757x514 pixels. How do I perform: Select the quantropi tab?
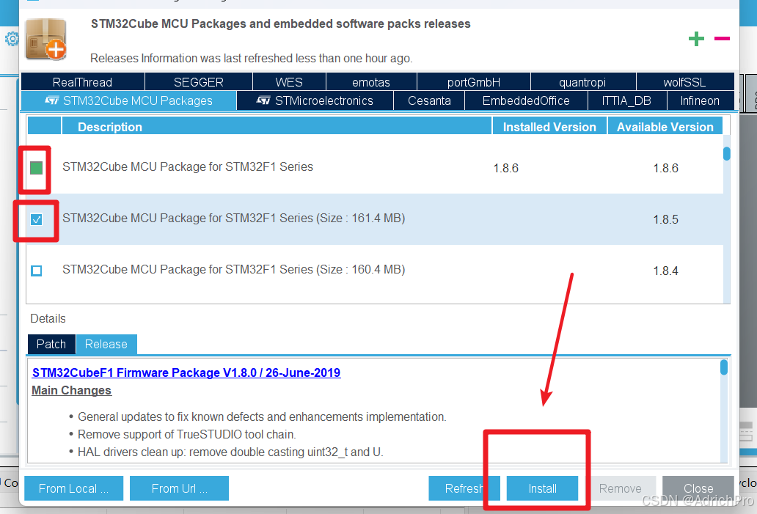pyautogui.click(x=582, y=82)
